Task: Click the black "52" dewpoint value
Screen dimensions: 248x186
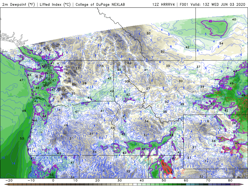Action: pos(51,175)
